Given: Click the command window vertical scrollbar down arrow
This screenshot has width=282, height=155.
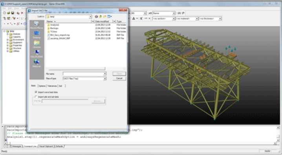Looking at the screenshot, I should click(278, 140).
